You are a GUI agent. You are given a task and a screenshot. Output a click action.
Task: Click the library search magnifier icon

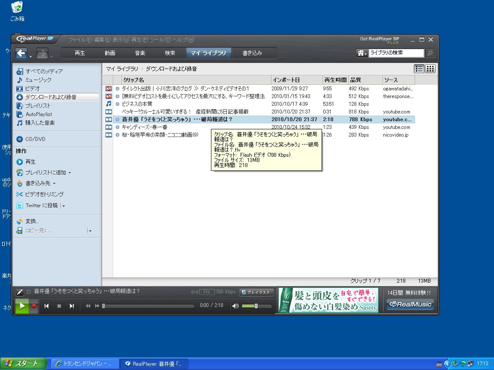coord(430,53)
